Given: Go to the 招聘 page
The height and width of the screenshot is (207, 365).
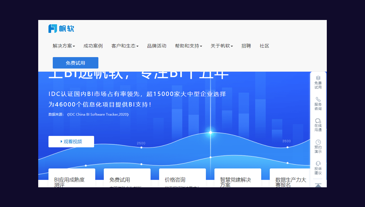Looking at the screenshot, I should [246, 46].
